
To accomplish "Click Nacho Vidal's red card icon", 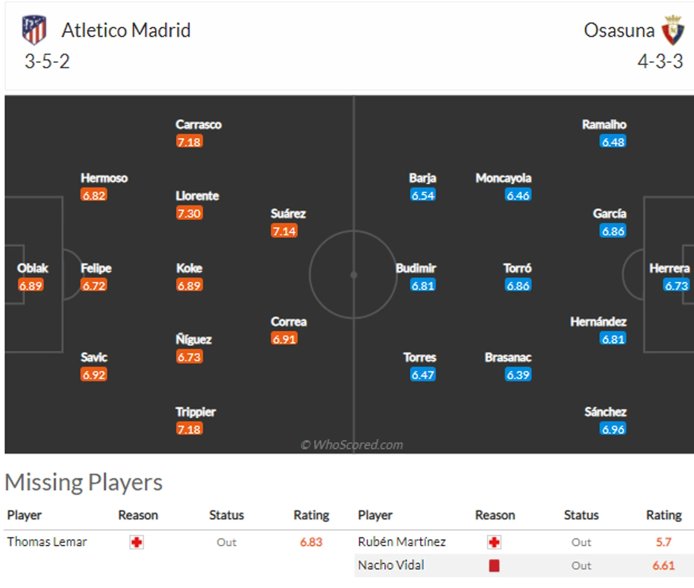I will (x=494, y=566).
